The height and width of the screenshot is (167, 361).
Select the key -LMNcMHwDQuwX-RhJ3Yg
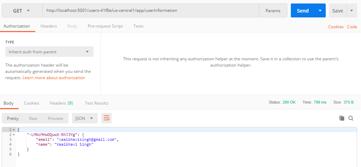tap(52, 135)
